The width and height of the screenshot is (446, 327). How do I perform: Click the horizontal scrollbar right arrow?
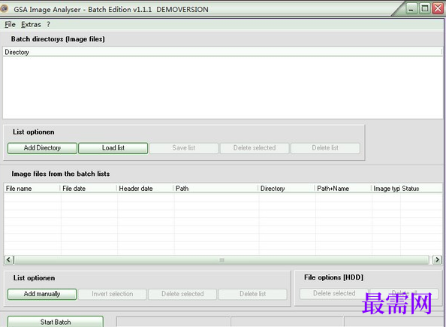pyautogui.click(x=437, y=260)
